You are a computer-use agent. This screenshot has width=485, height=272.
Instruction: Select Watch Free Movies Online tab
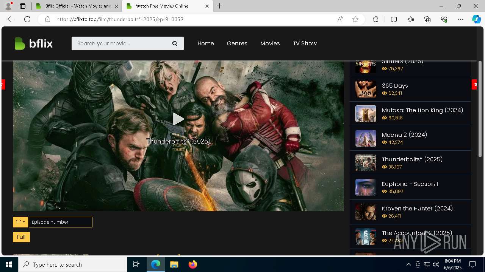tap(167, 6)
